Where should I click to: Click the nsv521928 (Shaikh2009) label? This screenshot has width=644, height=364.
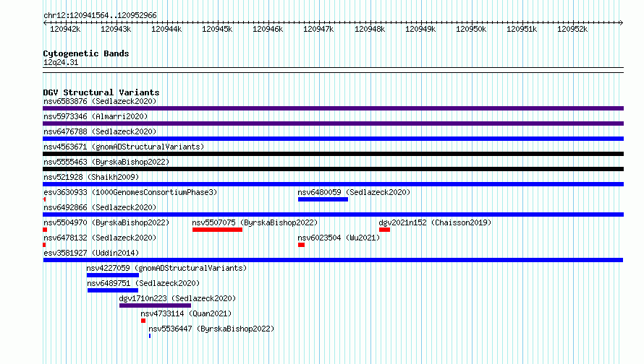tap(91, 177)
